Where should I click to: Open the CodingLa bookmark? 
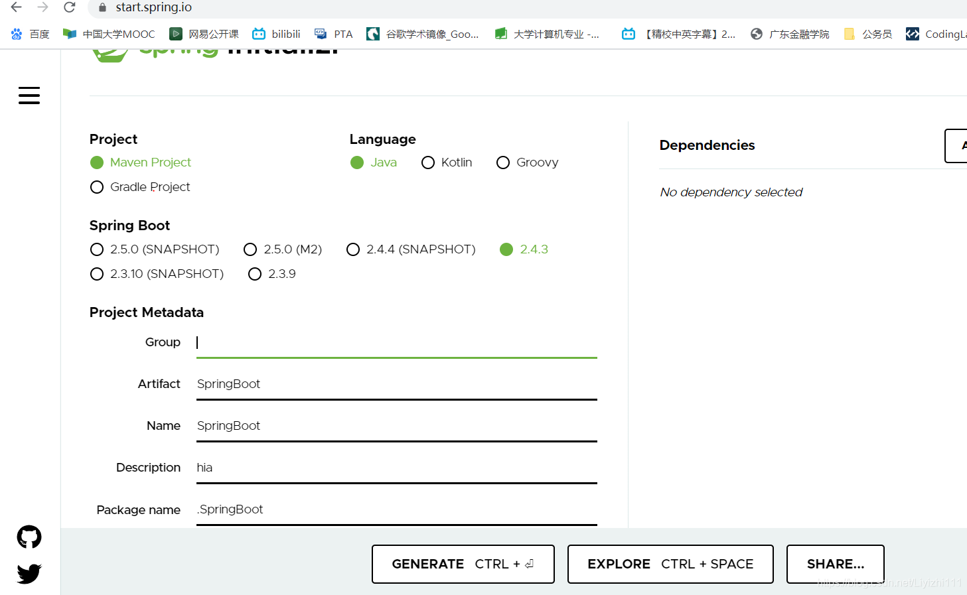click(x=936, y=34)
